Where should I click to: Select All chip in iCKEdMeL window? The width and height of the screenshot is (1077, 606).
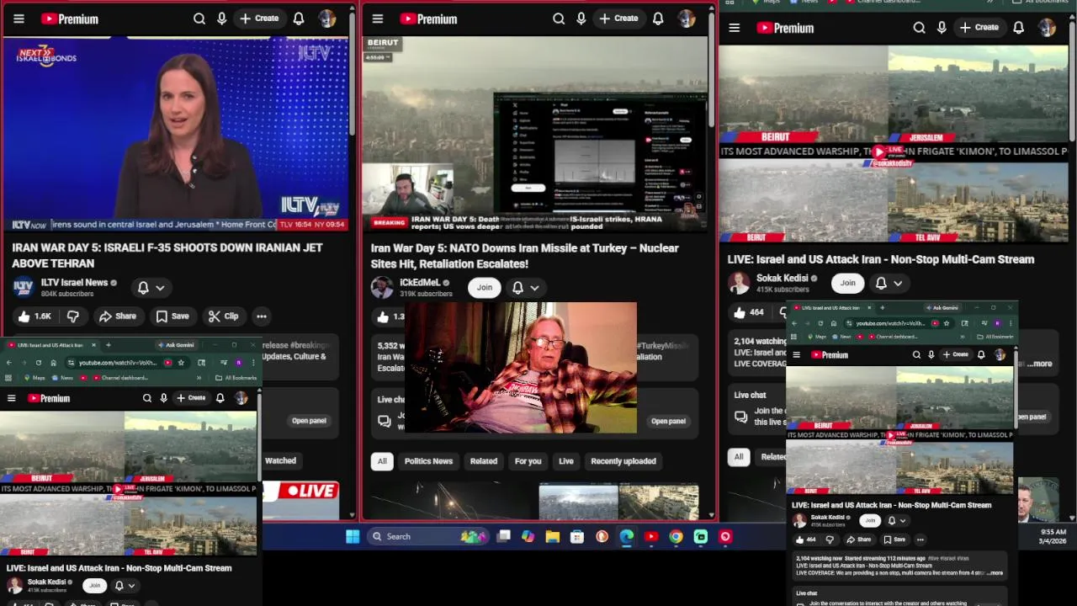pyautogui.click(x=382, y=461)
